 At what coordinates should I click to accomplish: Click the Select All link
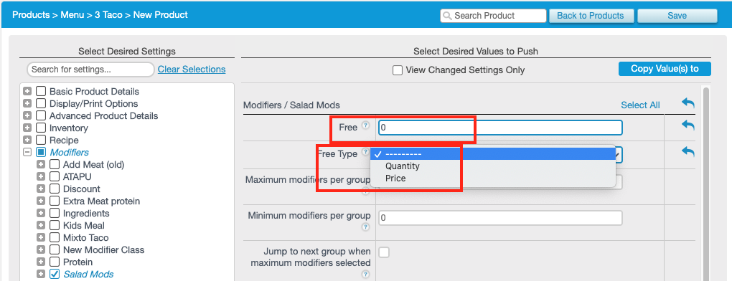(640, 105)
